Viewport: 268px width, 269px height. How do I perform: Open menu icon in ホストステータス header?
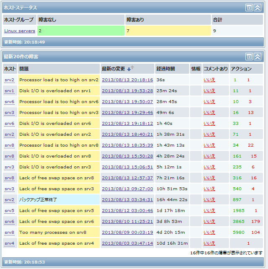coord(249,8)
